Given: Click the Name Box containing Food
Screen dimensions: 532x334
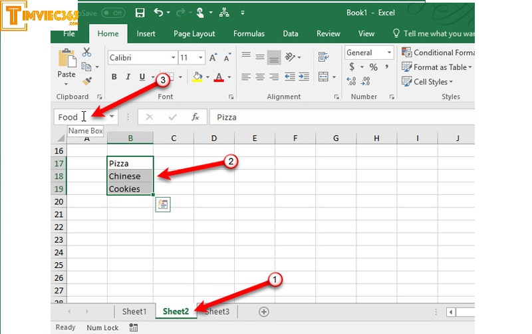Looking at the screenshot, I should pos(81,116).
